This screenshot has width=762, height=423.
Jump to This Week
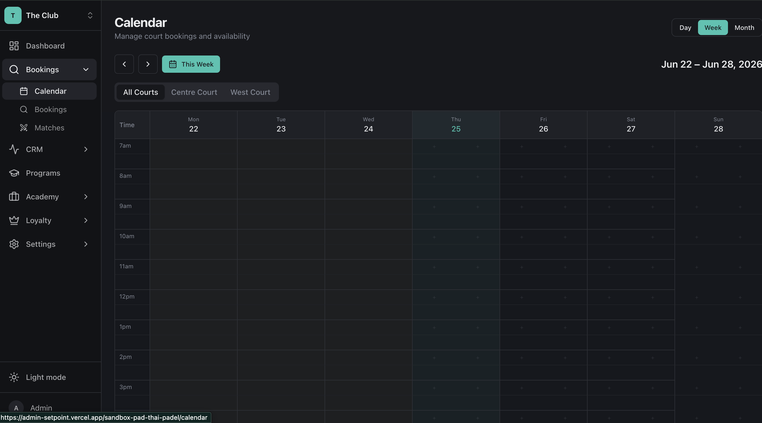point(191,64)
